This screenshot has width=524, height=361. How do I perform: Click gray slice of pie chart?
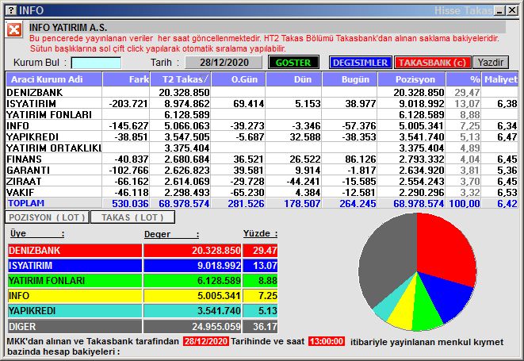(388, 261)
